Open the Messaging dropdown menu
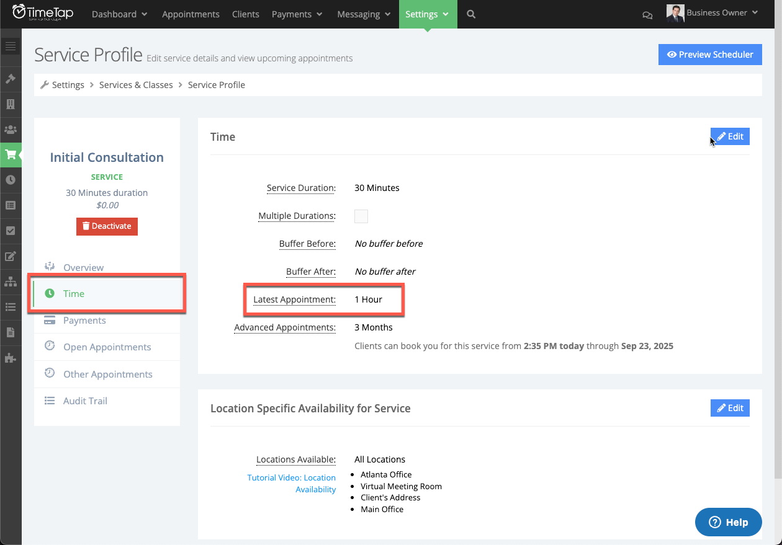The image size is (782, 545). tap(363, 14)
